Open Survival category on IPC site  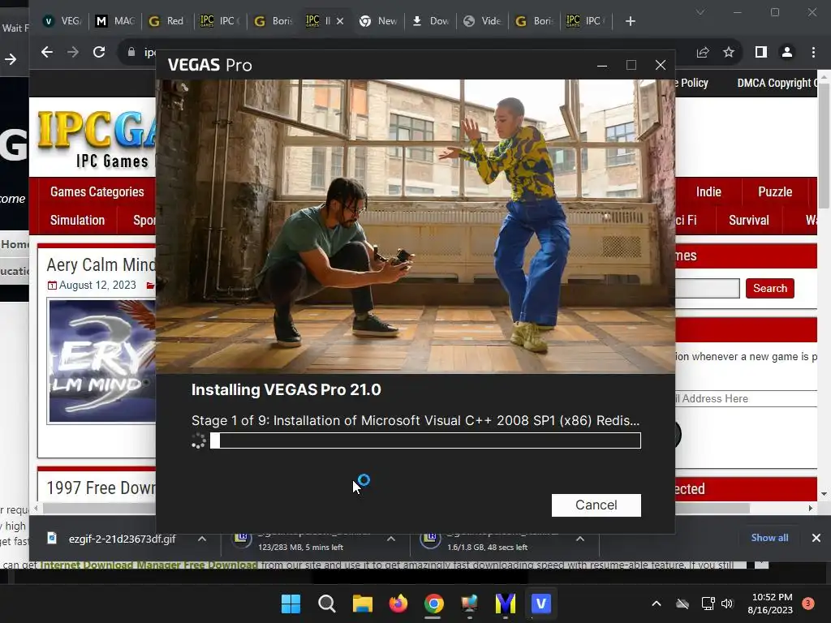tap(748, 221)
